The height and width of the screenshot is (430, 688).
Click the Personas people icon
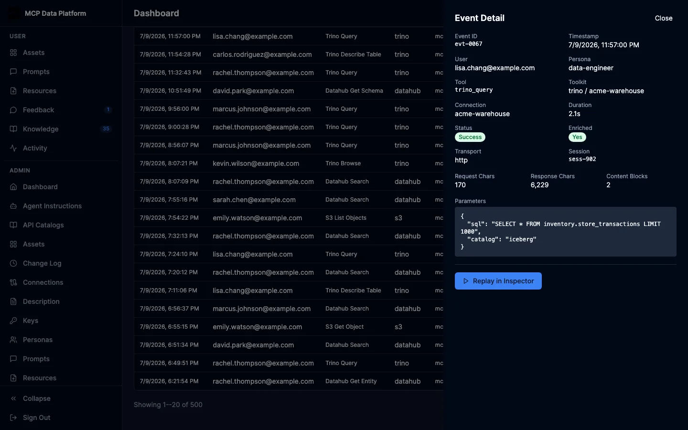[13, 340]
